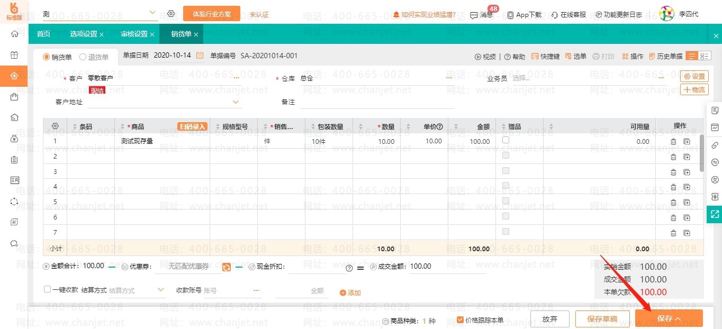Expand the 客户地址 dropdown
The height and width of the screenshot is (329, 722).
click(x=236, y=102)
